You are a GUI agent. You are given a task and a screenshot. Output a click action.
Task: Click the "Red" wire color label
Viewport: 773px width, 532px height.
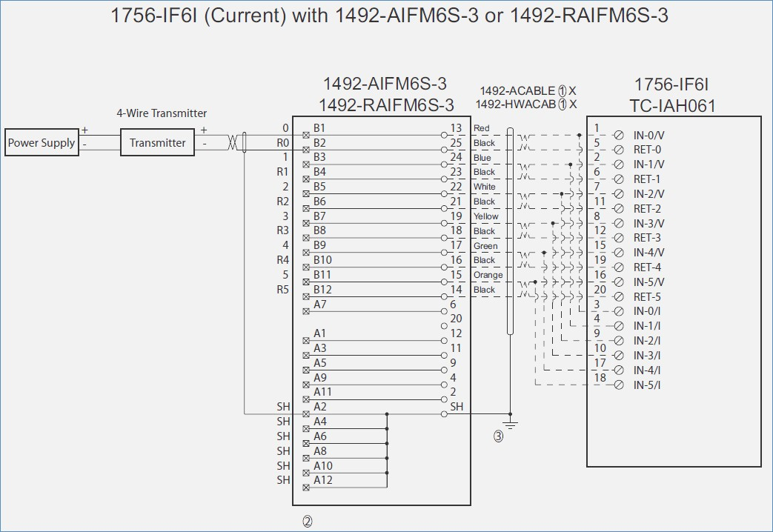(x=481, y=128)
